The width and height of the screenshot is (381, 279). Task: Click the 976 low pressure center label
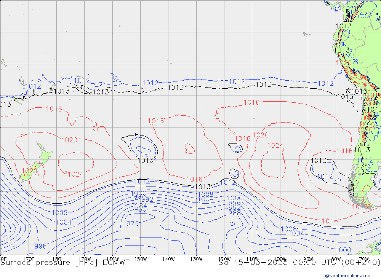(133, 223)
